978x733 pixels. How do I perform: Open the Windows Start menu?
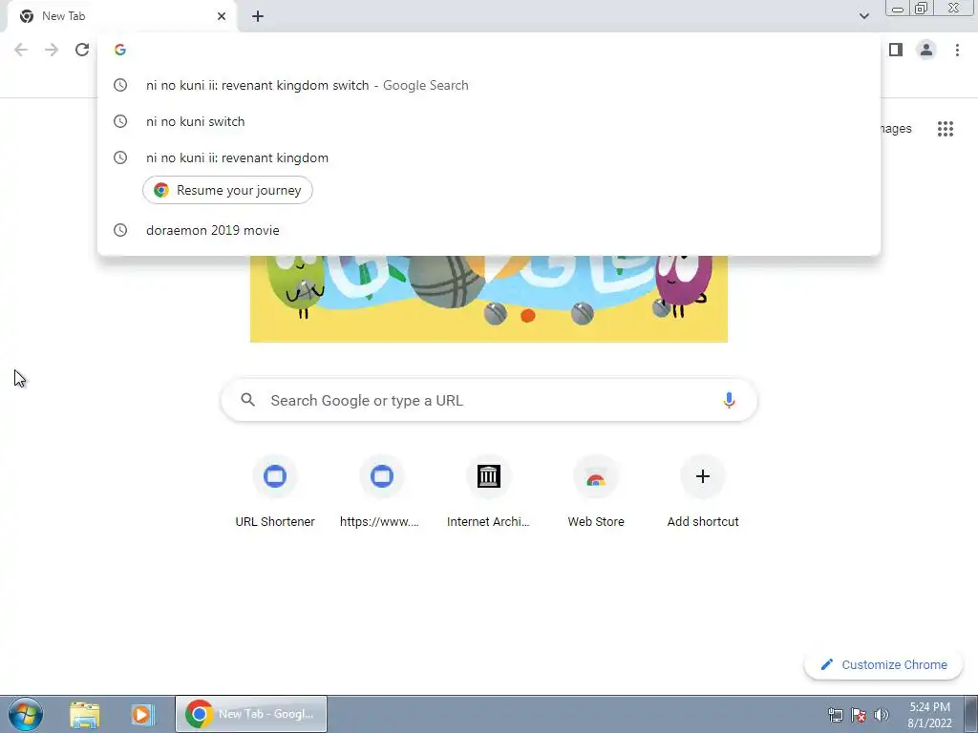[x=26, y=714]
